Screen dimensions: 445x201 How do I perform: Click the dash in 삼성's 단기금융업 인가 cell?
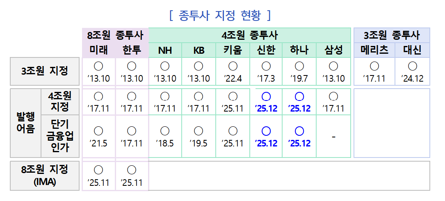point(333,137)
